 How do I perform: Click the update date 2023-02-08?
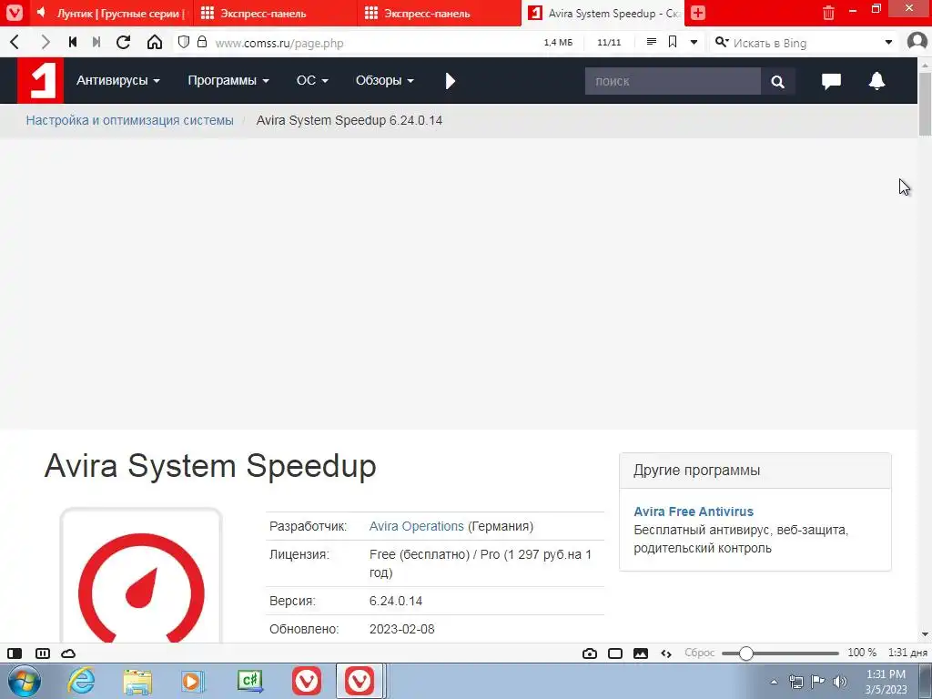tap(401, 629)
